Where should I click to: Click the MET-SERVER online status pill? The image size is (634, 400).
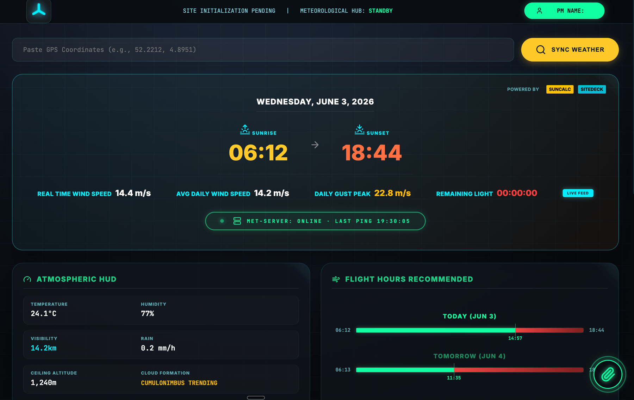pos(315,221)
